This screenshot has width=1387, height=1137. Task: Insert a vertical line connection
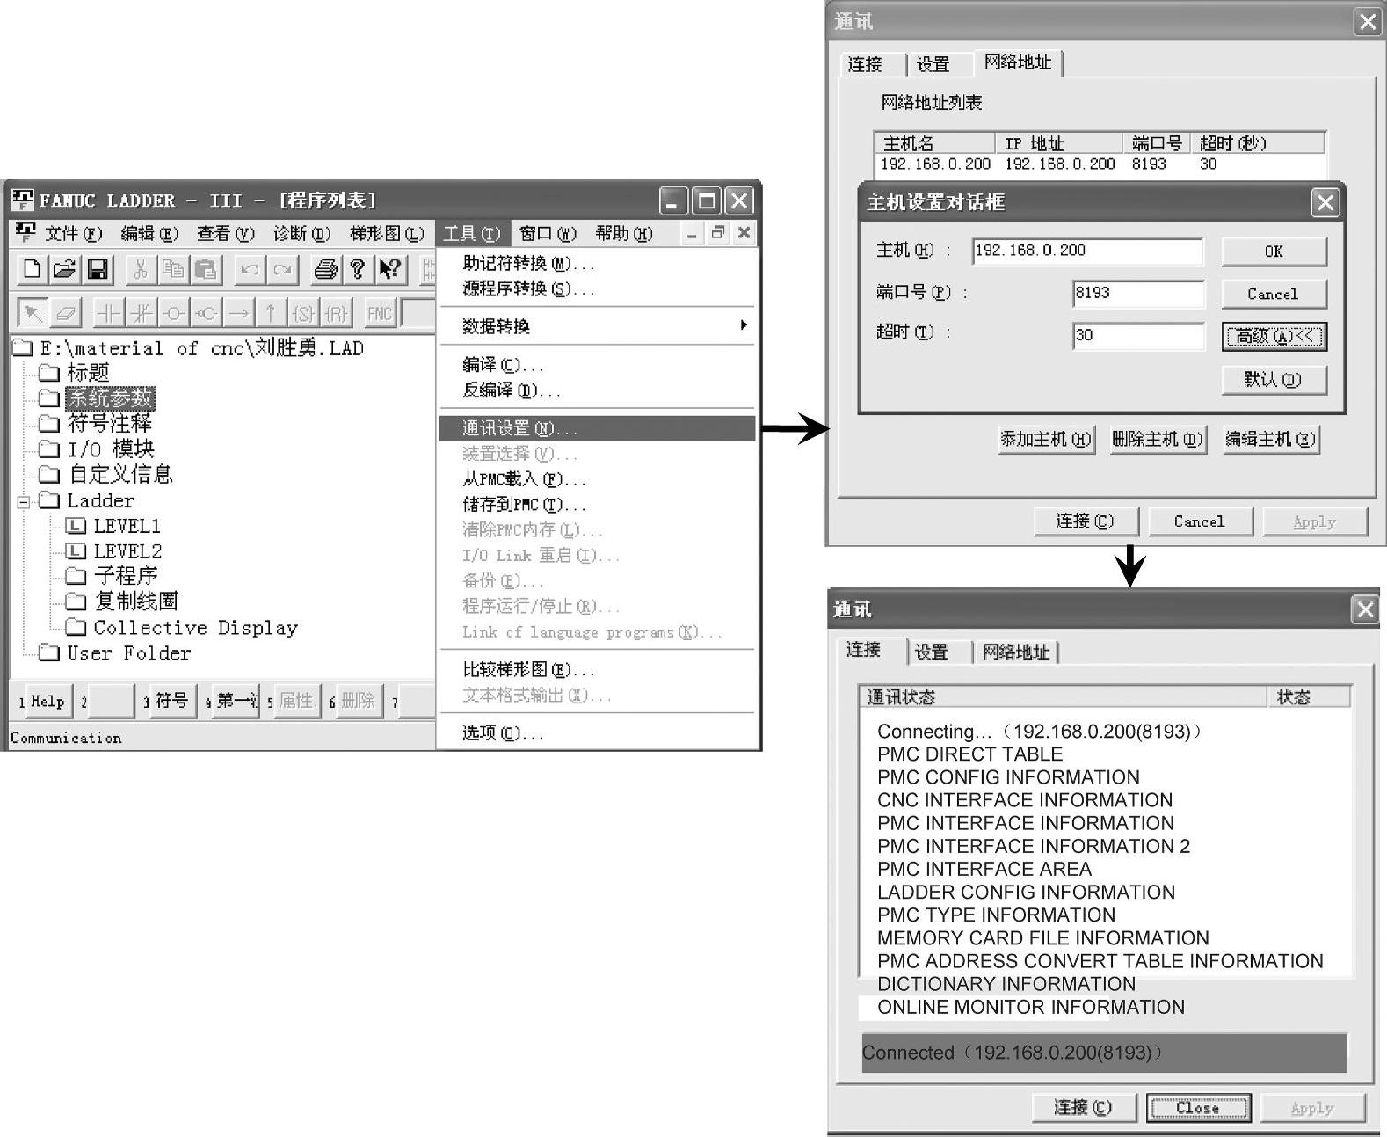tap(271, 313)
